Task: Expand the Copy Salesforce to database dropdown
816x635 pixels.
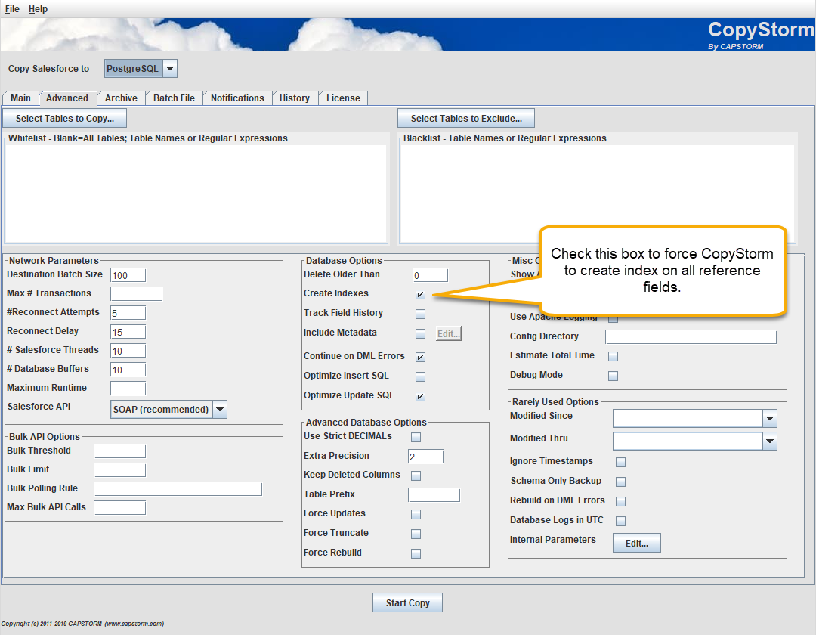Action: pos(170,69)
